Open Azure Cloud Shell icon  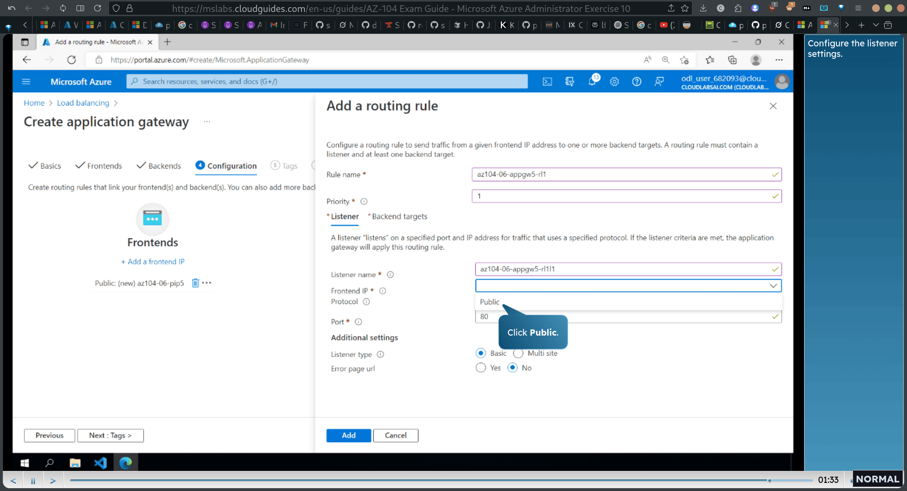click(x=547, y=82)
